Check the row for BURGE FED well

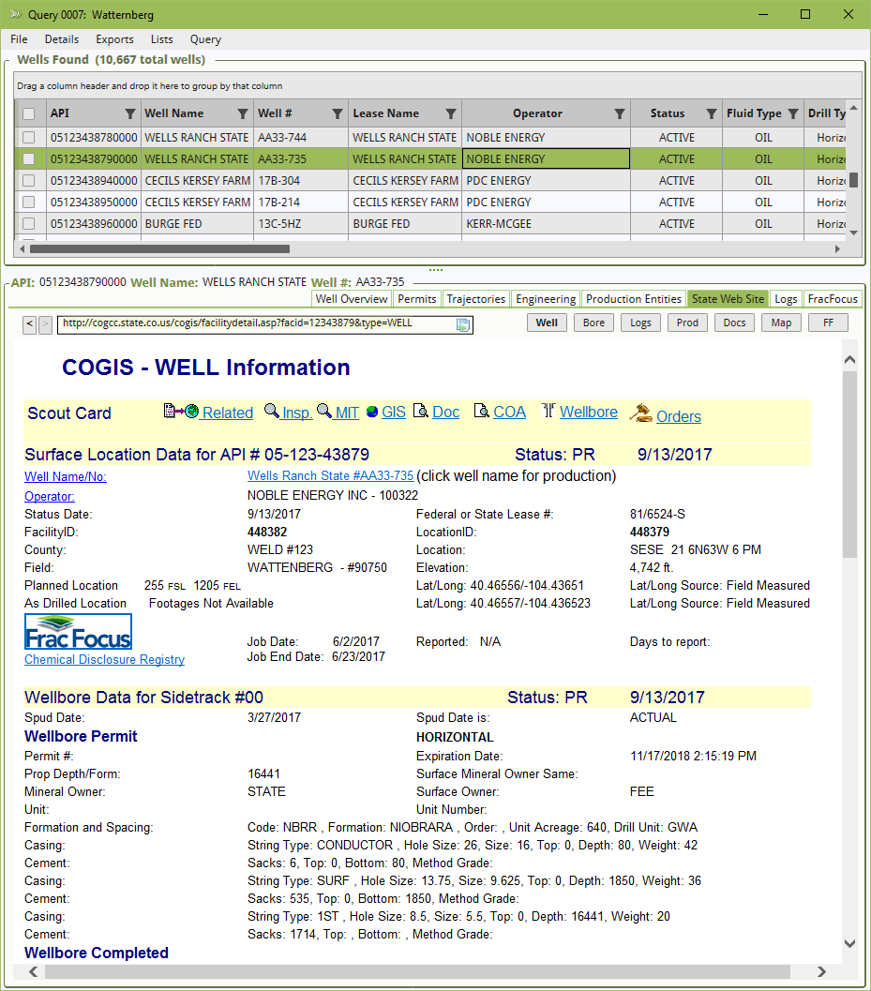click(28, 223)
